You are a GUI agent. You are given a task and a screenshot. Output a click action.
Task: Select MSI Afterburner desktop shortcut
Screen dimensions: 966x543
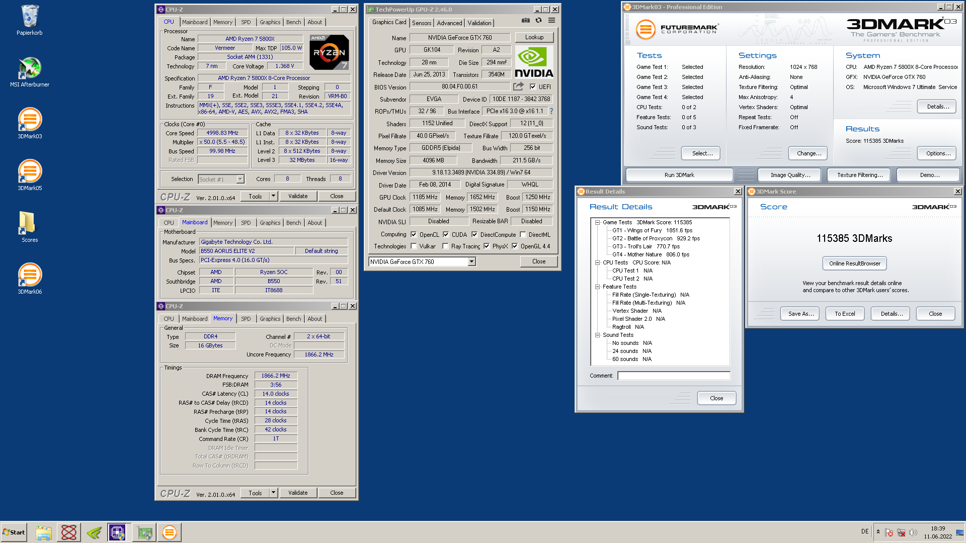pos(30,72)
